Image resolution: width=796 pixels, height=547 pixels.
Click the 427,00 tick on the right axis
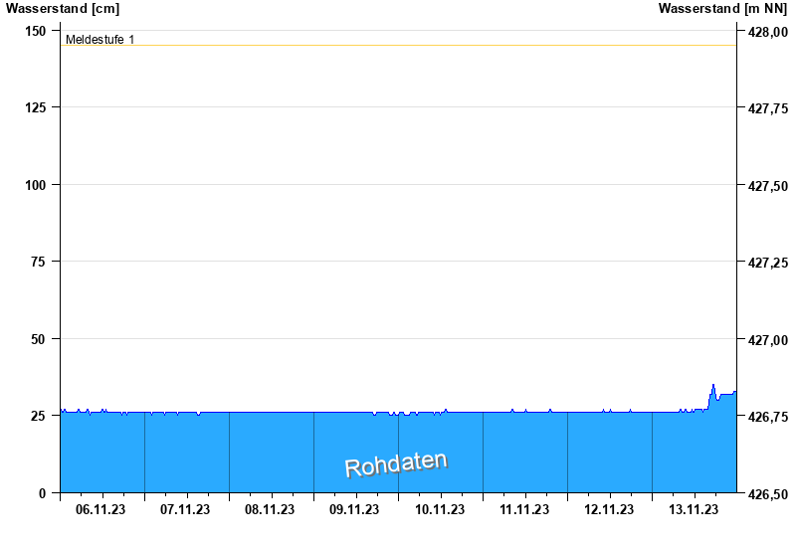pyautogui.click(x=767, y=341)
